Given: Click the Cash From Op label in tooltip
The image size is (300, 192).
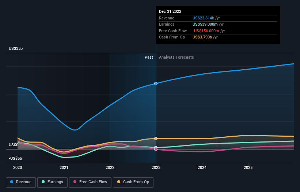Looking at the screenshot, I should (x=172, y=37).
